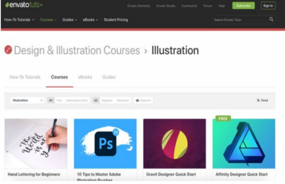Expand the Guides nav dropdown
The width and height of the screenshot is (285, 184).
pyautogui.click(x=70, y=20)
